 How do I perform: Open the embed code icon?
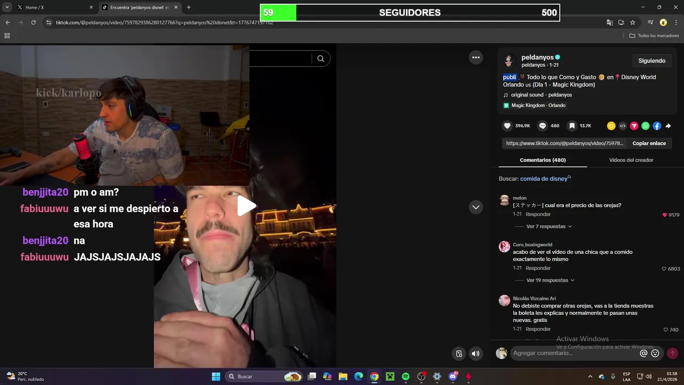coord(623,126)
